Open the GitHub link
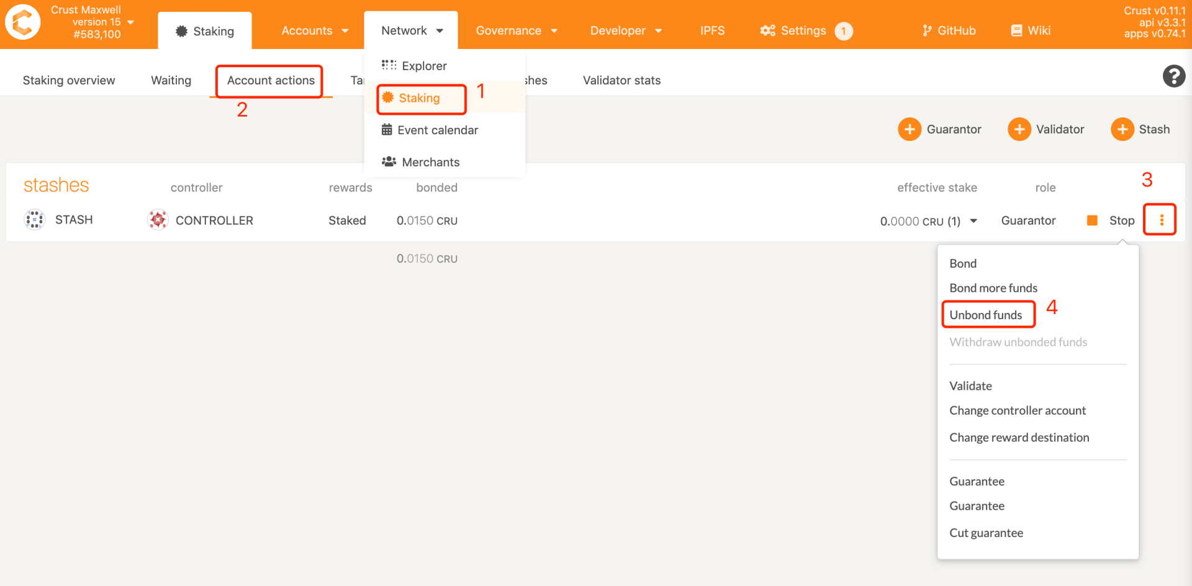Image resolution: width=1192 pixels, height=586 pixels. pyautogui.click(x=949, y=30)
